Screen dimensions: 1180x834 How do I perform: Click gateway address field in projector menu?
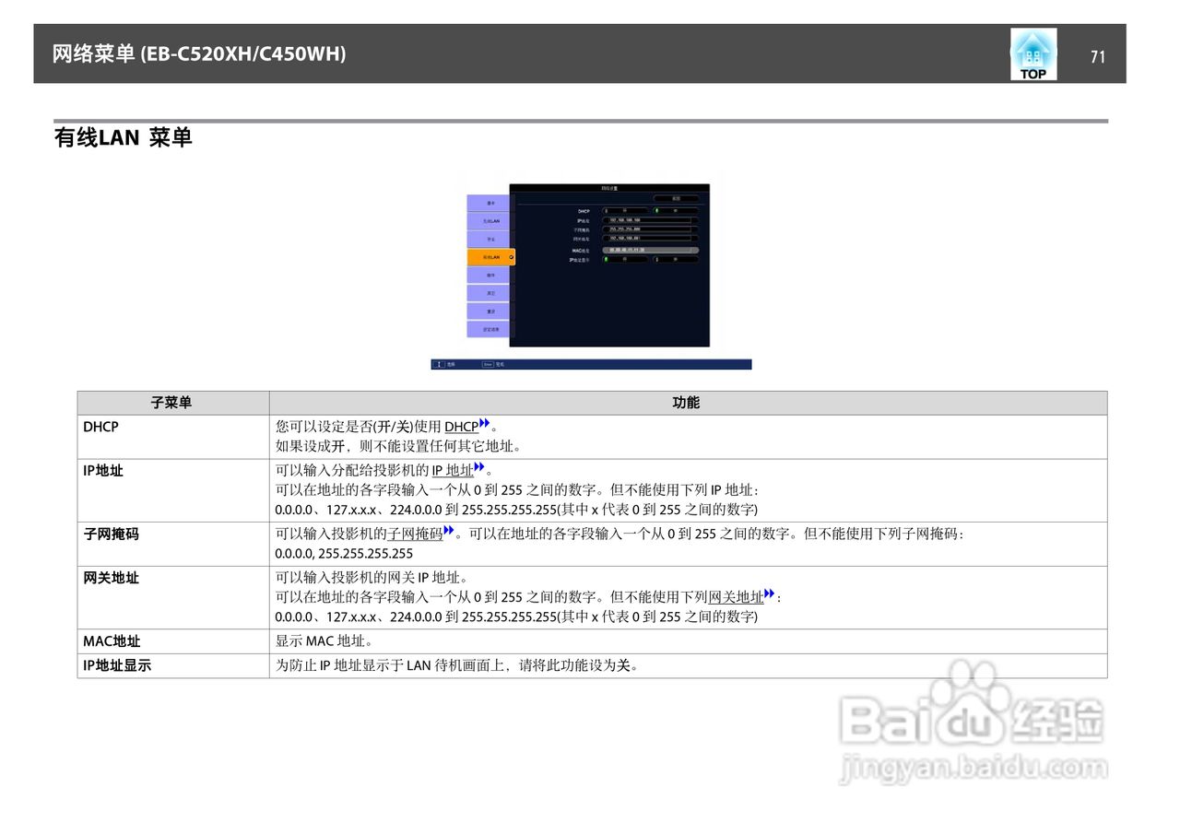click(x=651, y=239)
